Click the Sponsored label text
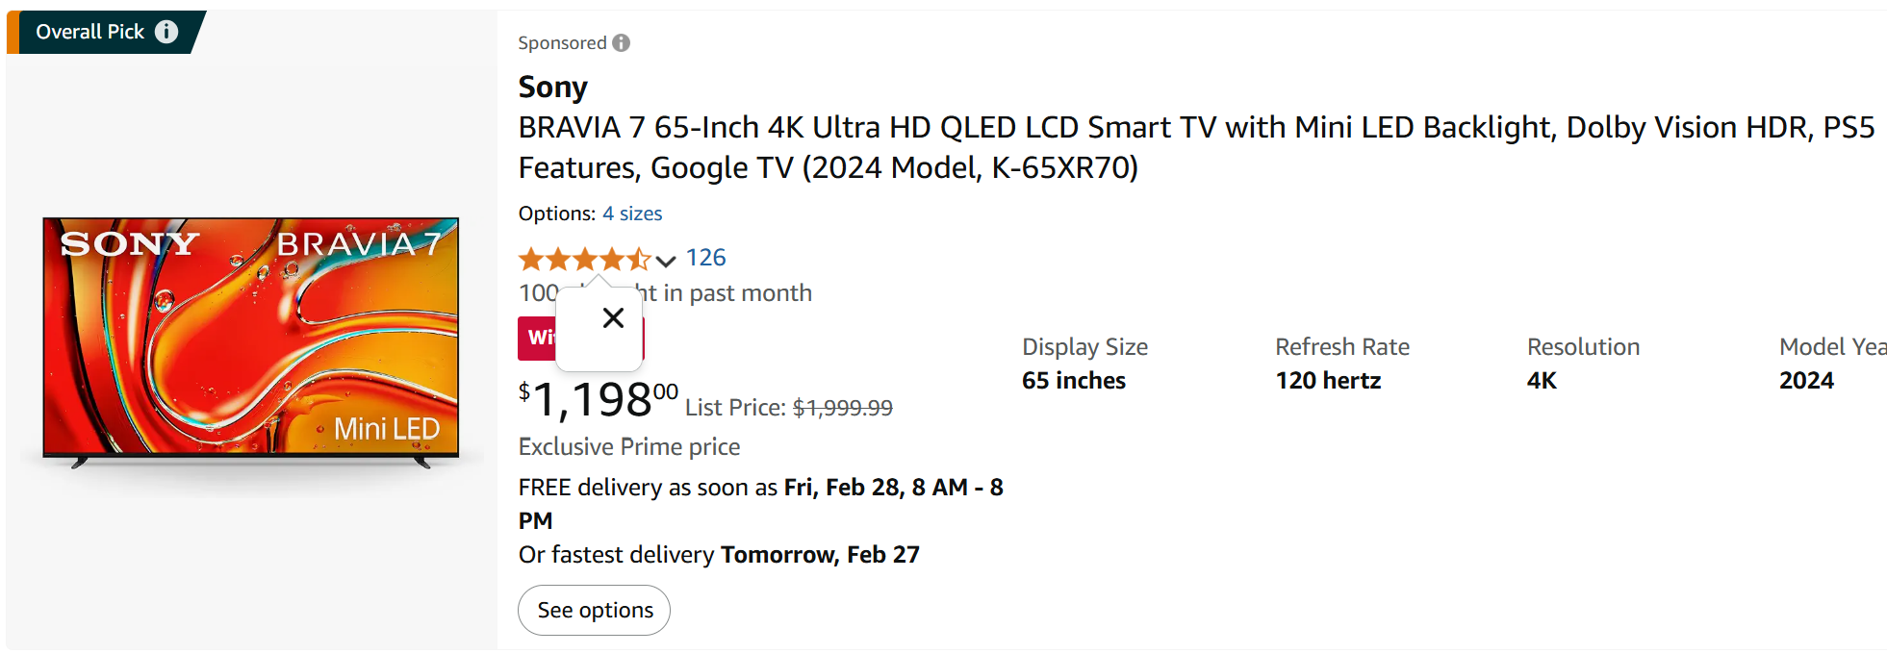Screen dimensions: 1887x654 (562, 43)
